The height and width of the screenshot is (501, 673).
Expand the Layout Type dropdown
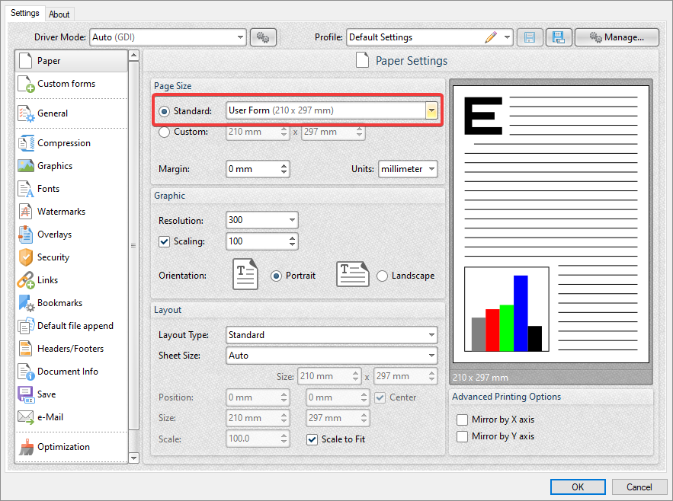pos(433,334)
